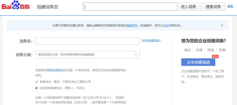Open the 编辑须知 link in banner
237x105 pixels.
[132, 25]
